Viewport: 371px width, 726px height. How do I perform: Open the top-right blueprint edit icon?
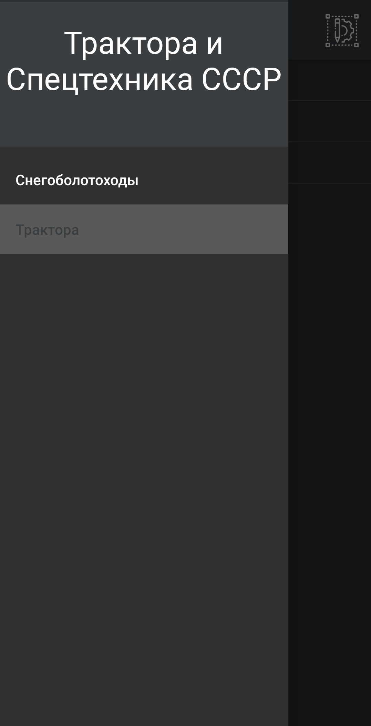click(342, 31)
